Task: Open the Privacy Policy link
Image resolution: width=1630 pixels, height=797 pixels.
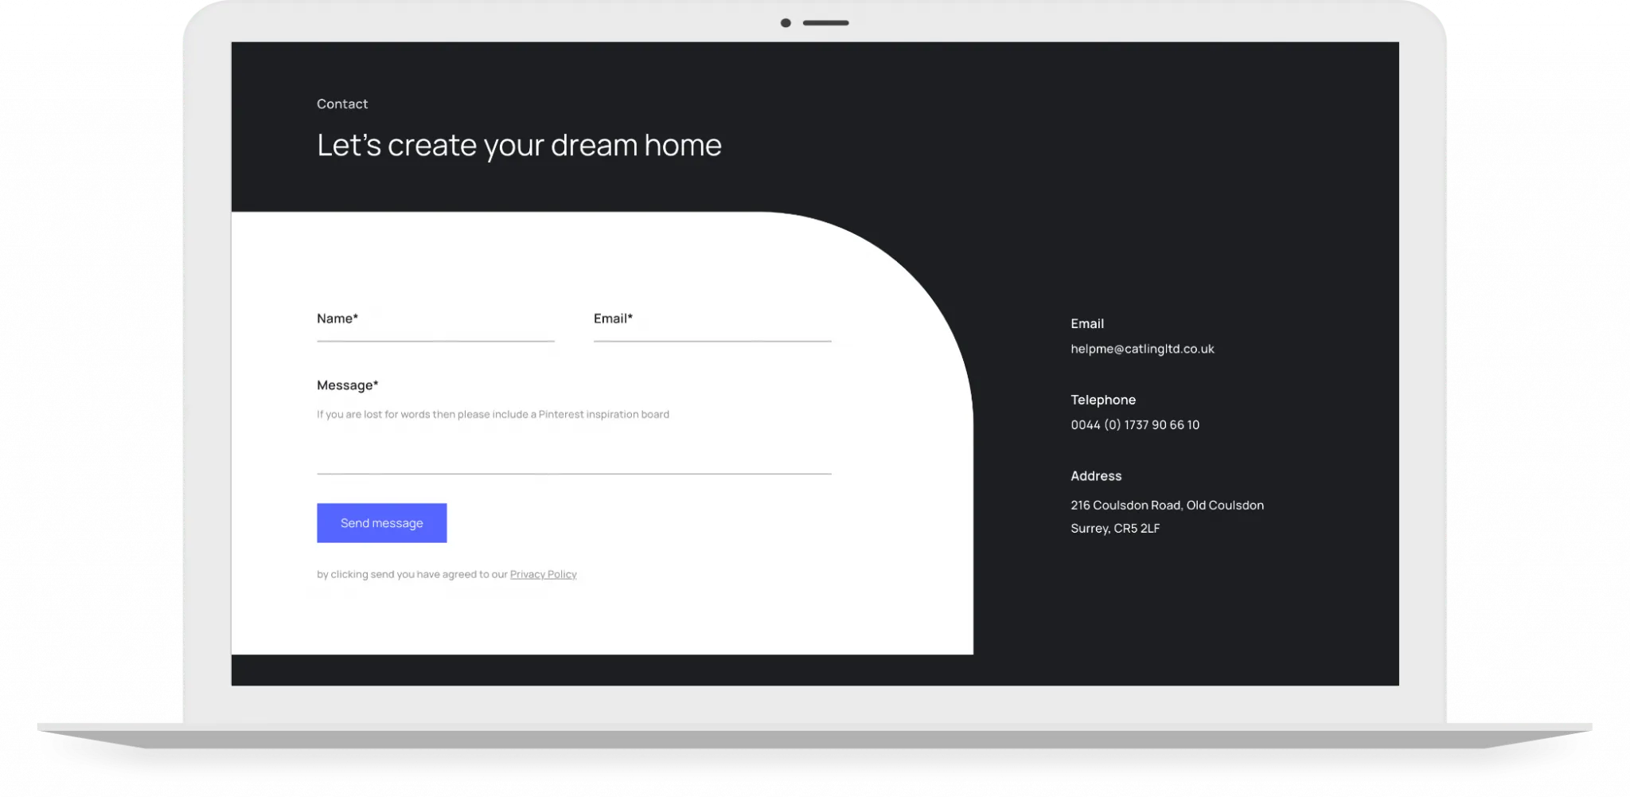Action: (x=544, y=574)
